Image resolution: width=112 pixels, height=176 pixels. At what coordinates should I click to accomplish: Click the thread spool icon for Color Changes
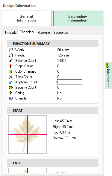point(11,71)
